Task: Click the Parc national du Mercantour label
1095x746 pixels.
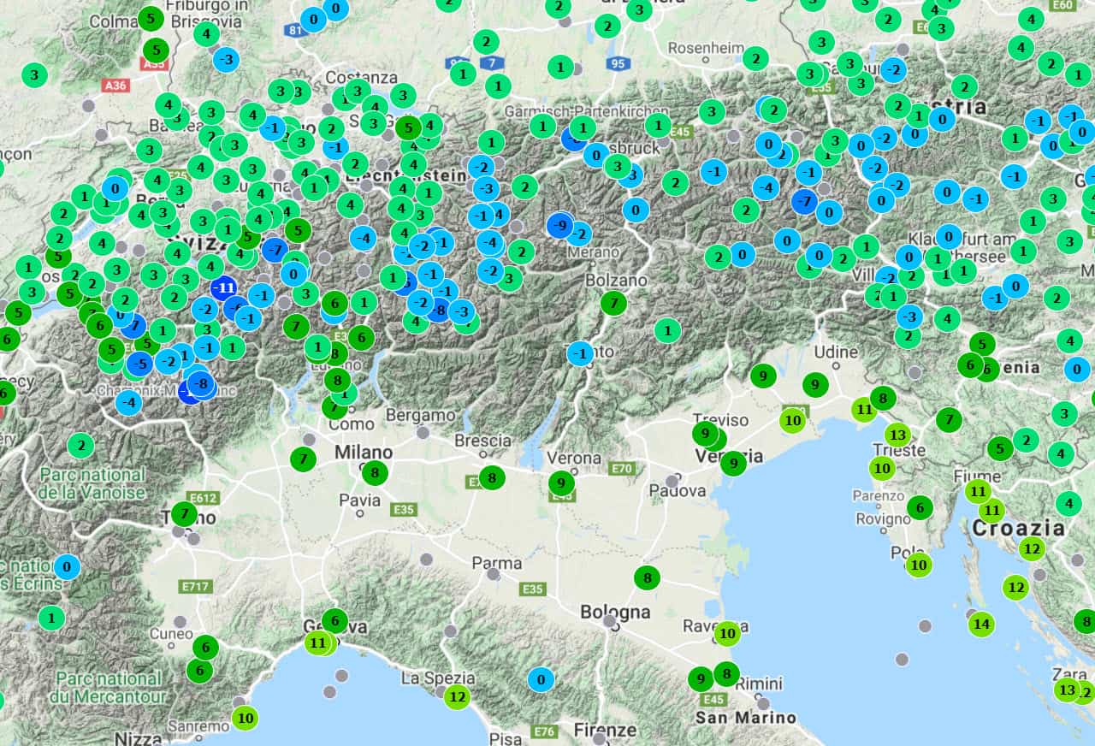Action: [x=107, y=687]
